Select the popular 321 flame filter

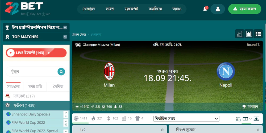(x=97, y=118)
